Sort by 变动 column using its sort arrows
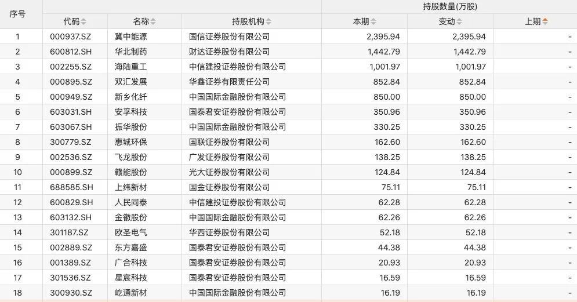The height and width of the screenshot is (302, 577). (459, 21)
